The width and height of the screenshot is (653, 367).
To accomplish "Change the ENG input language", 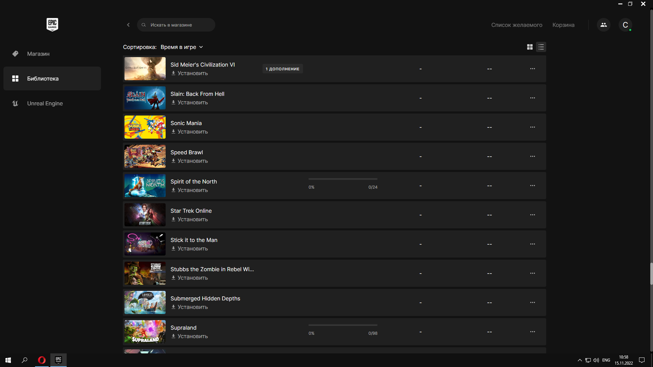I will click(606, 360).
